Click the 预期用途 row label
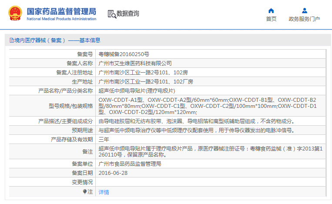Screen dimensions: 332x204 (x=82, y=130)
